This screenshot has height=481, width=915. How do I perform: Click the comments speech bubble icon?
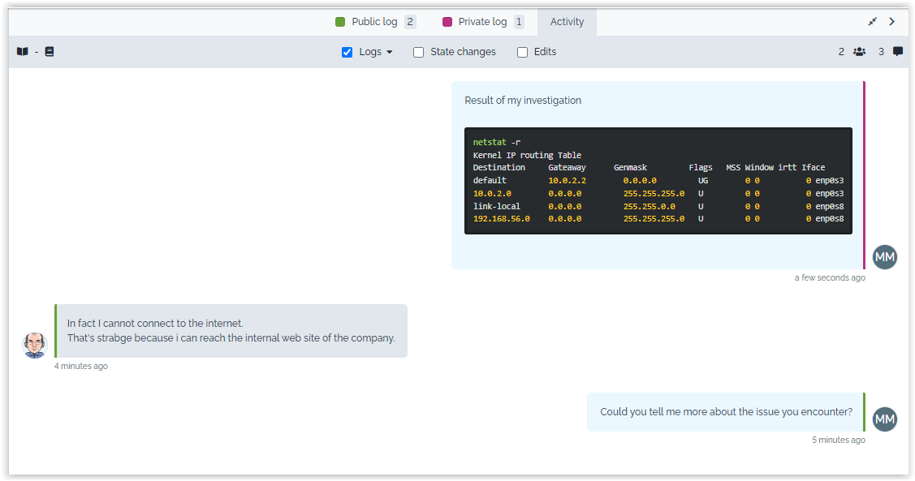pyautogui.click(x=898, y=52)
